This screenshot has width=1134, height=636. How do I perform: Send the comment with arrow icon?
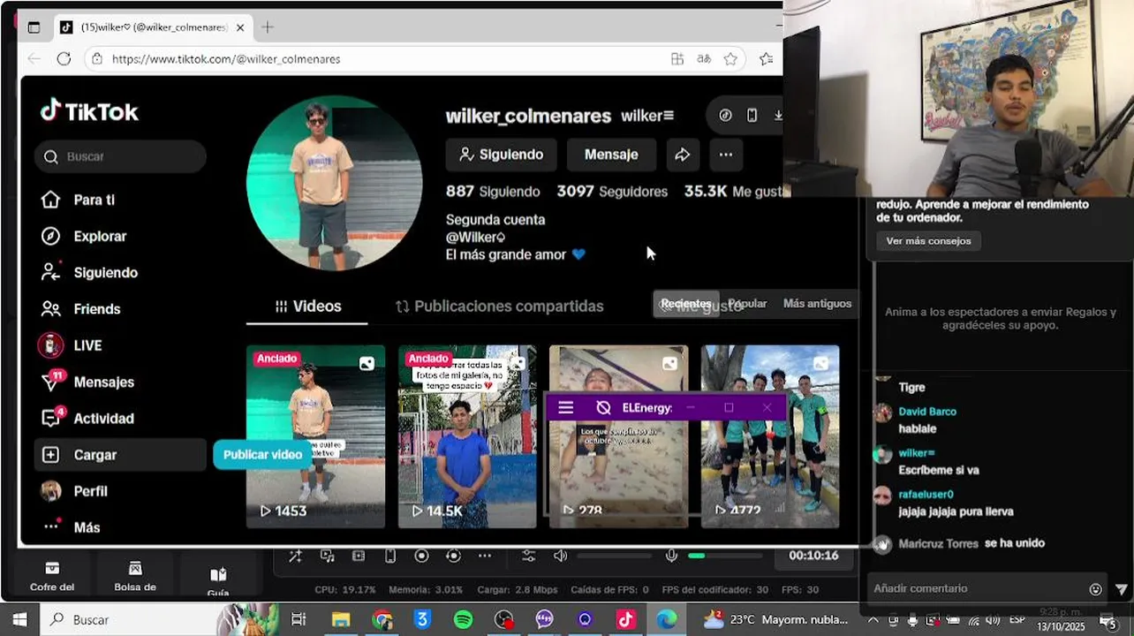[x=1121, y=589]
